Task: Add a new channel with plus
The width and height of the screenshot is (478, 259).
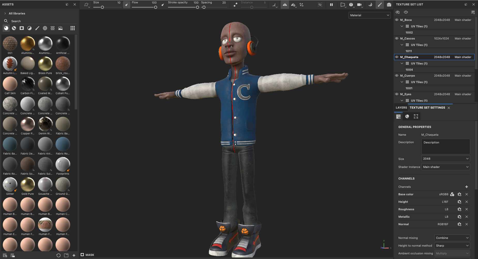Action: click(x=467, y=187)
